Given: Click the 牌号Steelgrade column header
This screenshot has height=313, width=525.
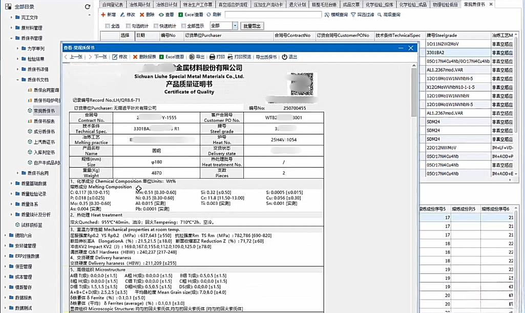Looking at the screenshot, I should coord(458,35).
